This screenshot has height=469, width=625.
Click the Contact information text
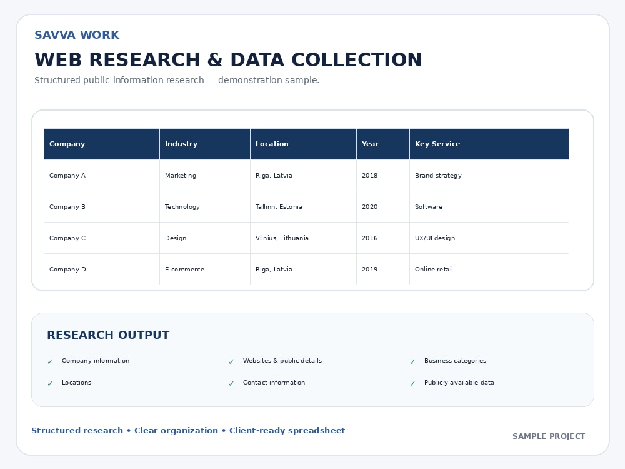274,383
